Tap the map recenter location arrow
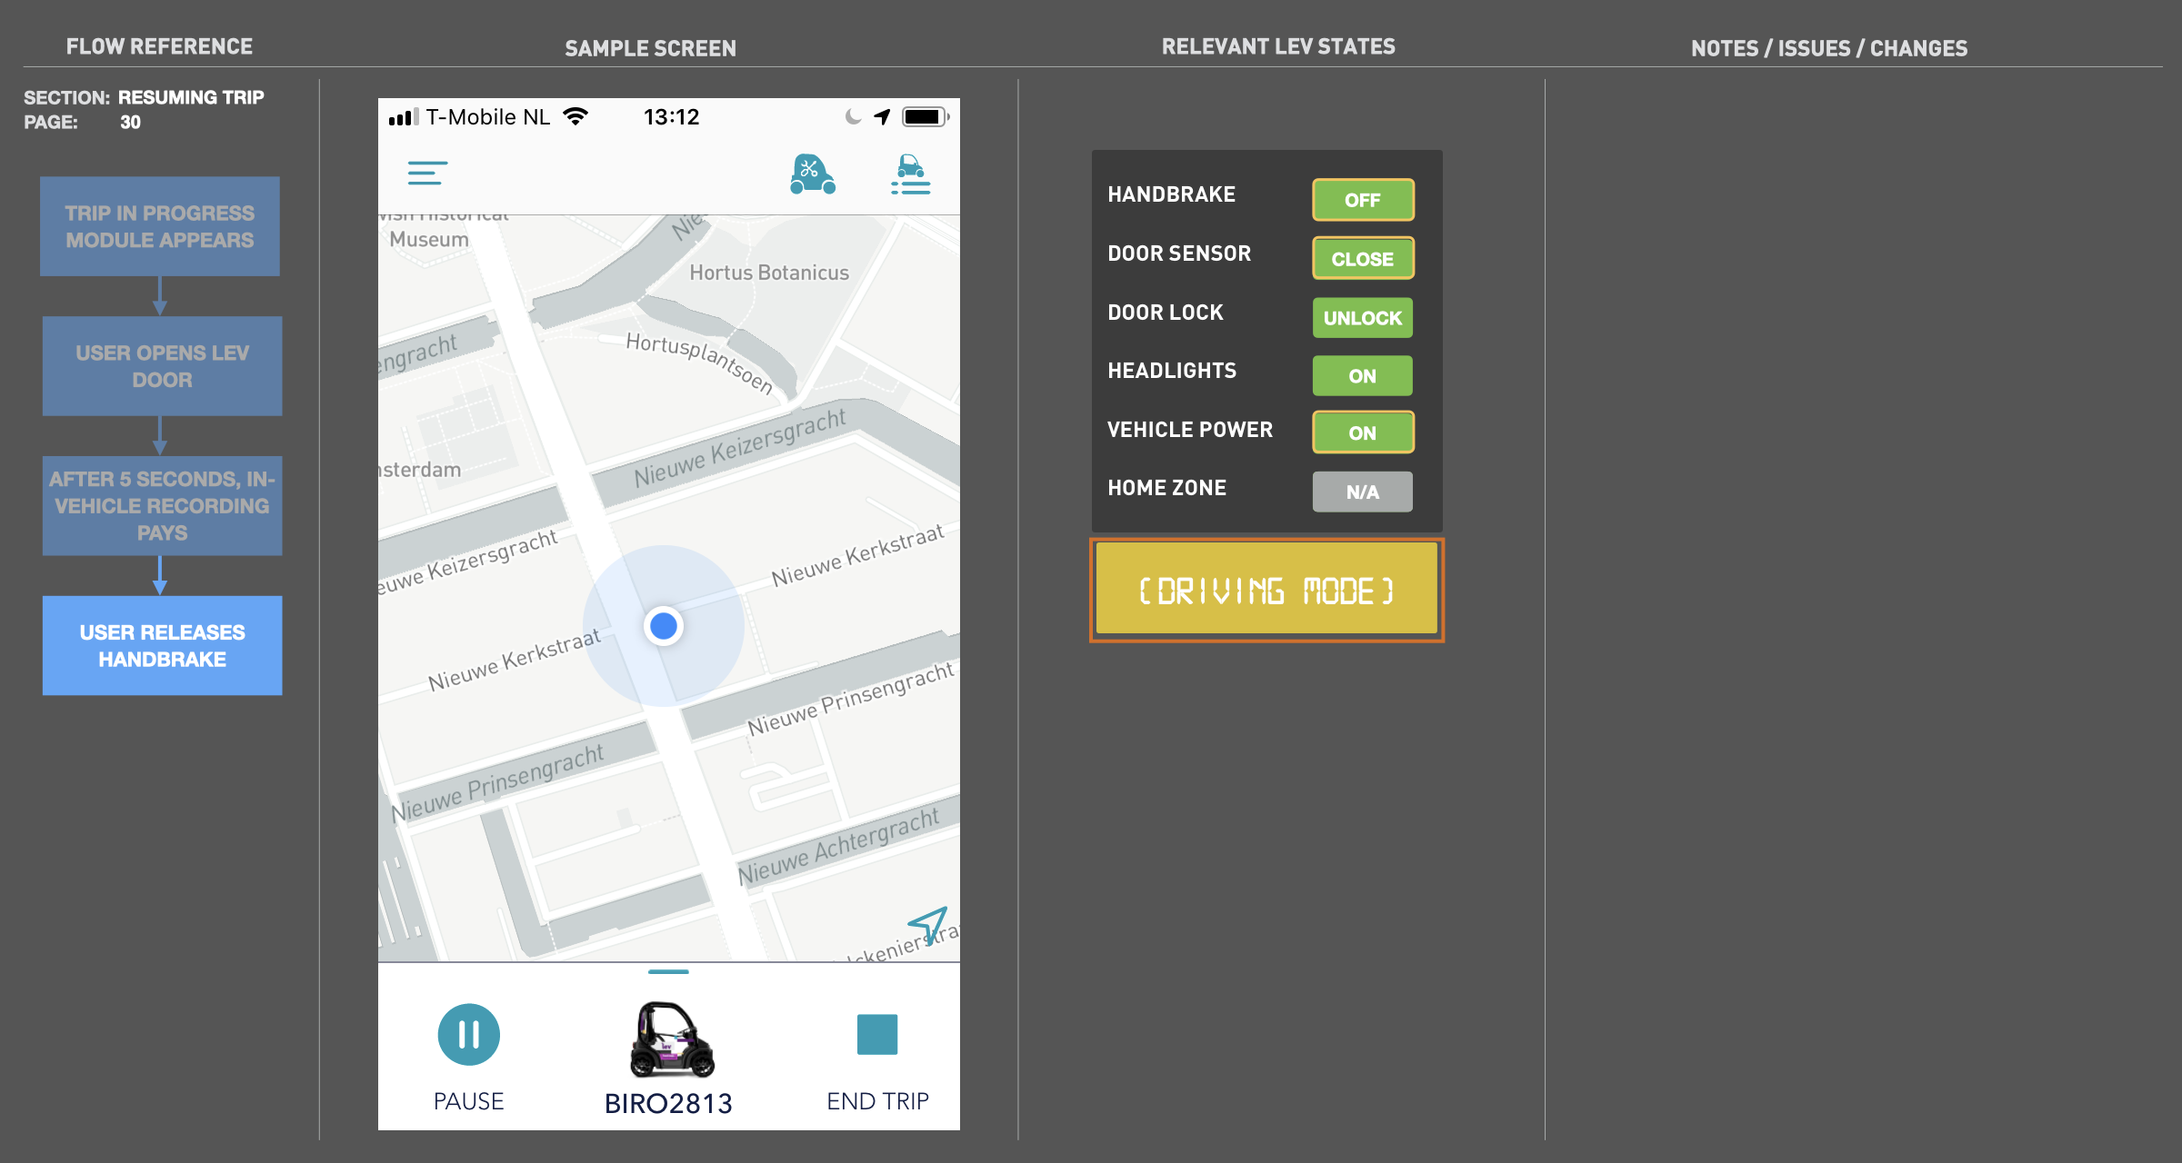The width and height of the screenshot is (2182, 1163). [928, 924]
